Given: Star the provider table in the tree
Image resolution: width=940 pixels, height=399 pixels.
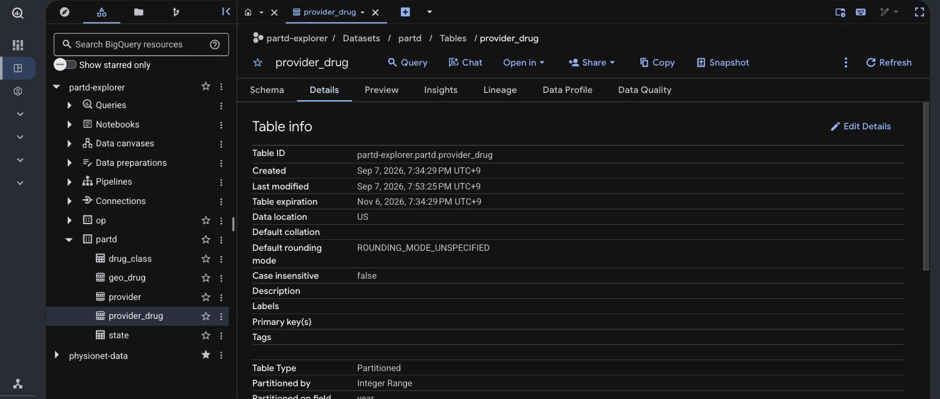Looking at the screenshot, I should [206, 297].
